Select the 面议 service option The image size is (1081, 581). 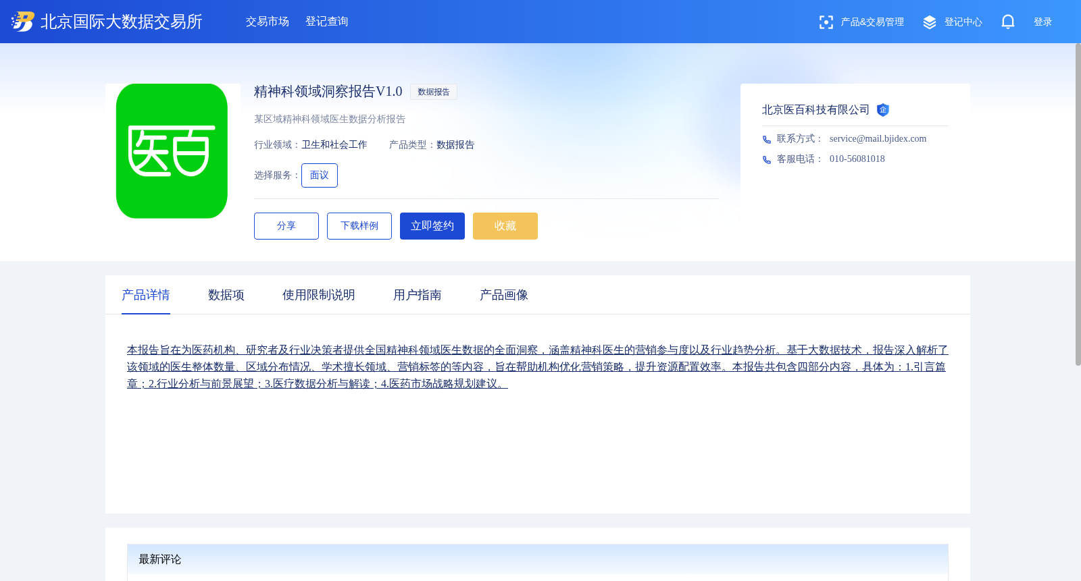tap(320, 175)
